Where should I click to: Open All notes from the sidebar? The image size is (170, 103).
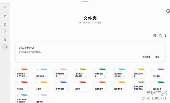tap(5, 17)
